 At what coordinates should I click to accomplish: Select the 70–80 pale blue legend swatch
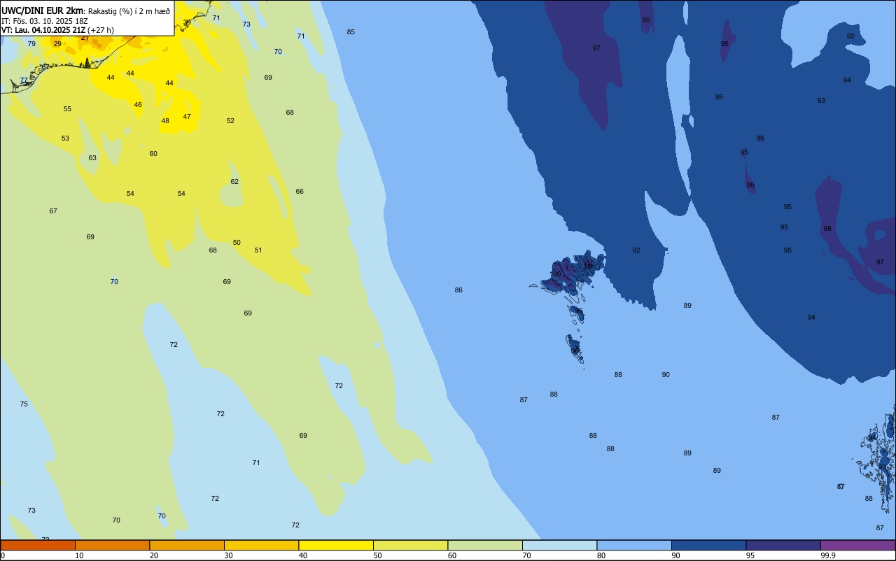coord(559,545)
